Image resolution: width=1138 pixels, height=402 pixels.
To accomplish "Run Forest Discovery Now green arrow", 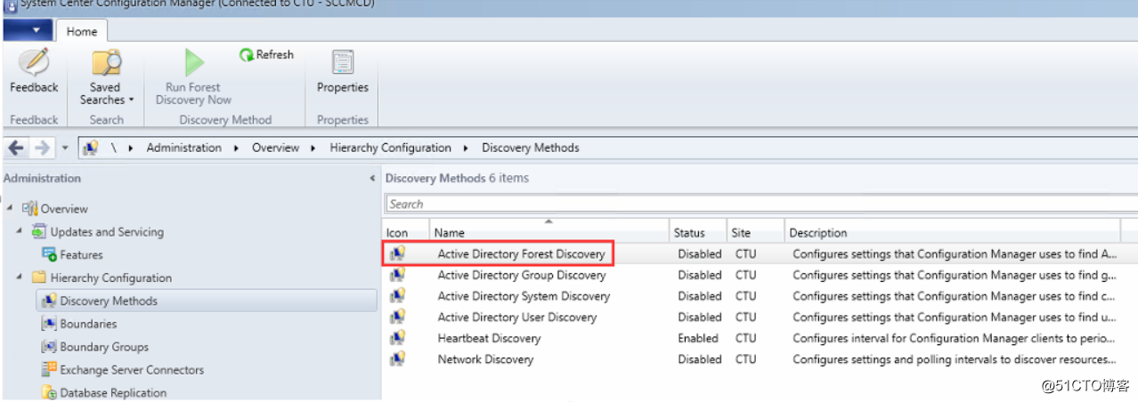I will pos(193,63).
